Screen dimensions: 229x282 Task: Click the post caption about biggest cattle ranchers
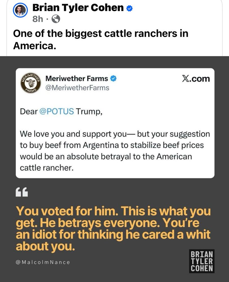pos(100,39)
